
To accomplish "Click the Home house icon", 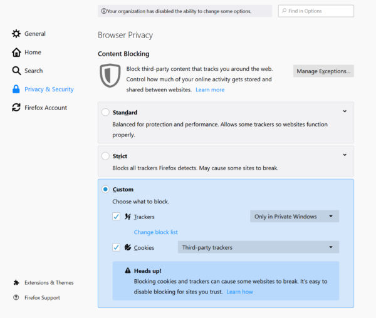I will pyautogui.click(x=16, y=53).
